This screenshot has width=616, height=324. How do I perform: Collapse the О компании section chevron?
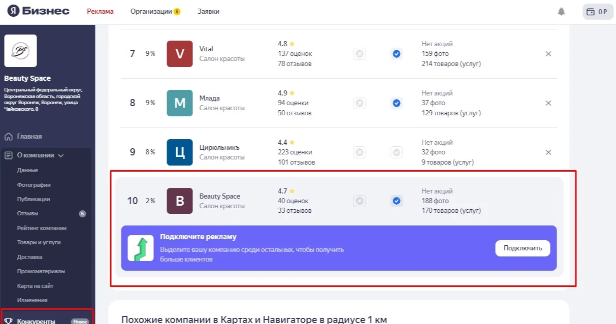(61, 156)
